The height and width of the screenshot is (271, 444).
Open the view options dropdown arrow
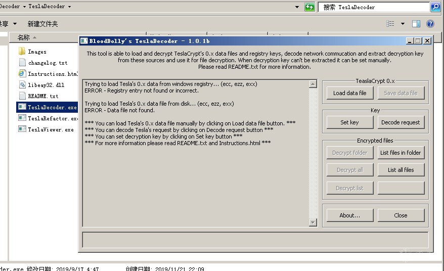tap(403, 24)
